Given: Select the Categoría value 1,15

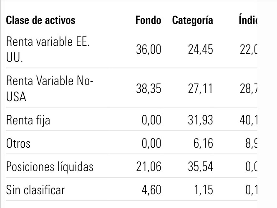Looking at the screenshot, I should click(203, 190).
